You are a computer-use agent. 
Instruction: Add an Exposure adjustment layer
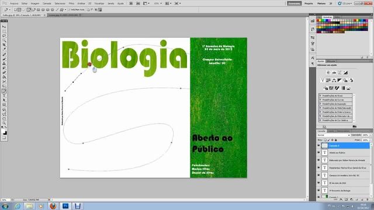coord(345,72)
